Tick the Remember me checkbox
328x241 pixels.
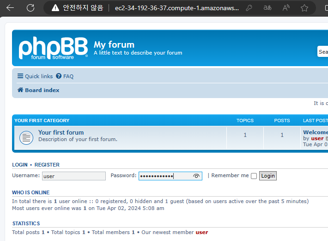tap(254, 176)
